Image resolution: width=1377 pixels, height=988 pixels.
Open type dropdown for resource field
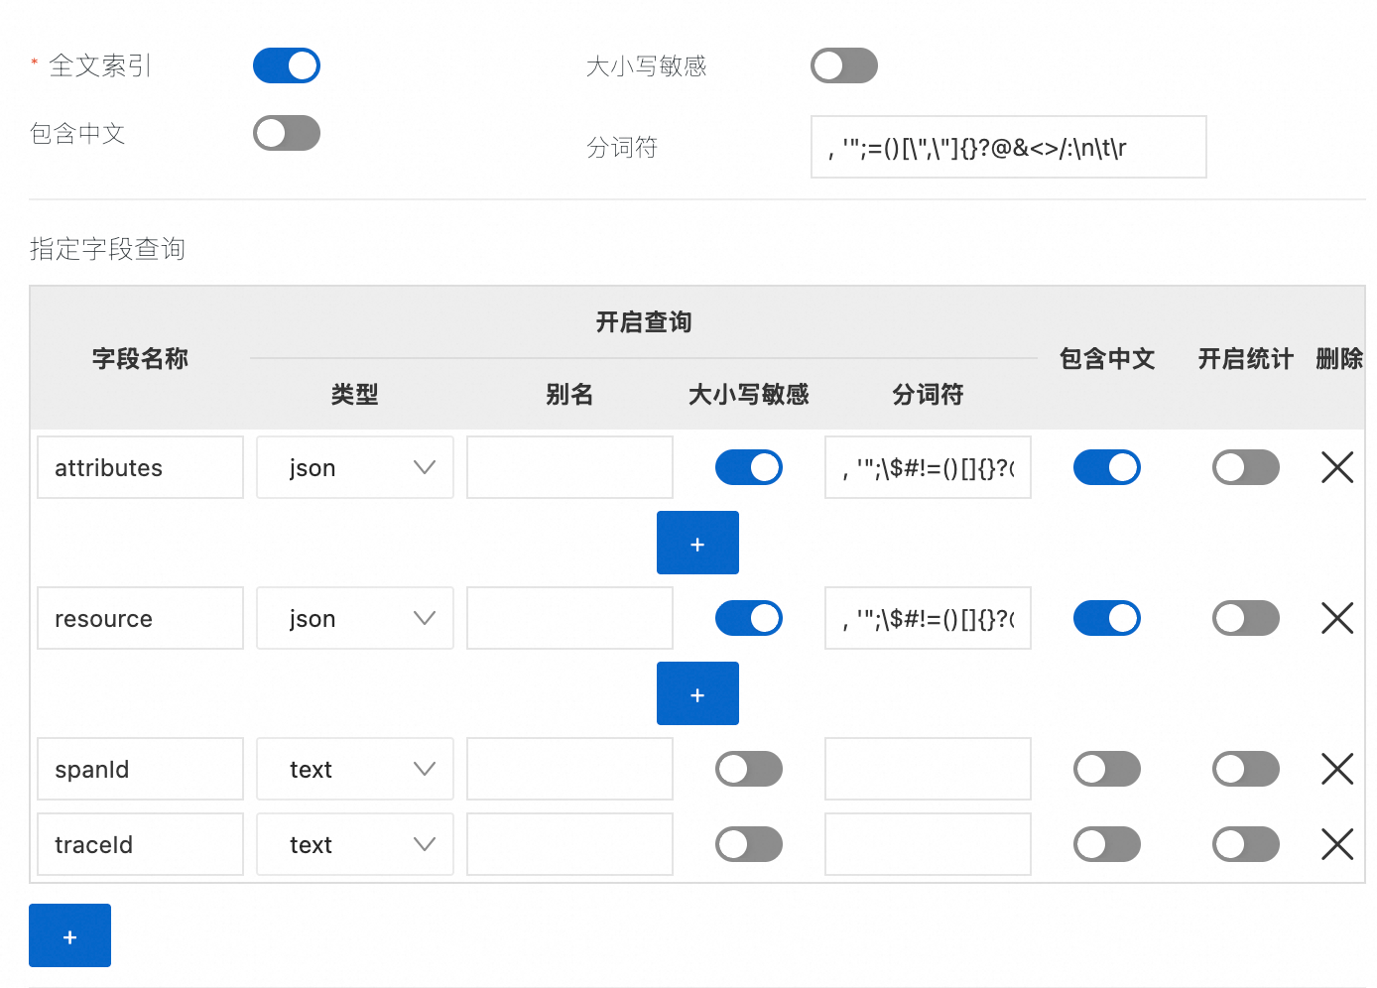(x=354, y=618)
